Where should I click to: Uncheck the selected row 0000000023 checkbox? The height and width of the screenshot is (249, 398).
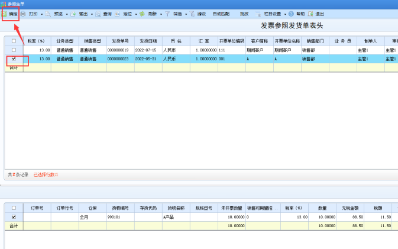click(x=14, y=59)
